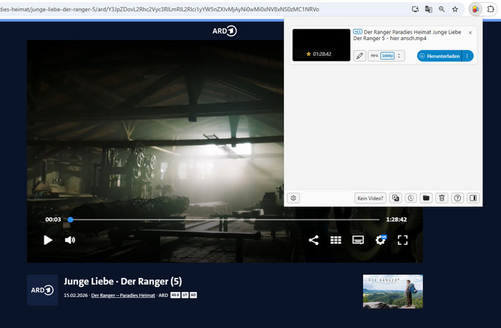This screenshot has width=501, height=328.
Task: Click the 15.02.2026 broadcast date text
Action: pos(76,295)
